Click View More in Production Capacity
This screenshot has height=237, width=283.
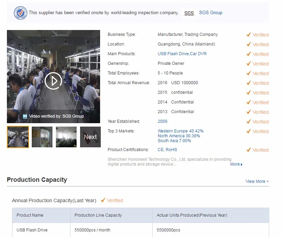(x=257, y=181)
